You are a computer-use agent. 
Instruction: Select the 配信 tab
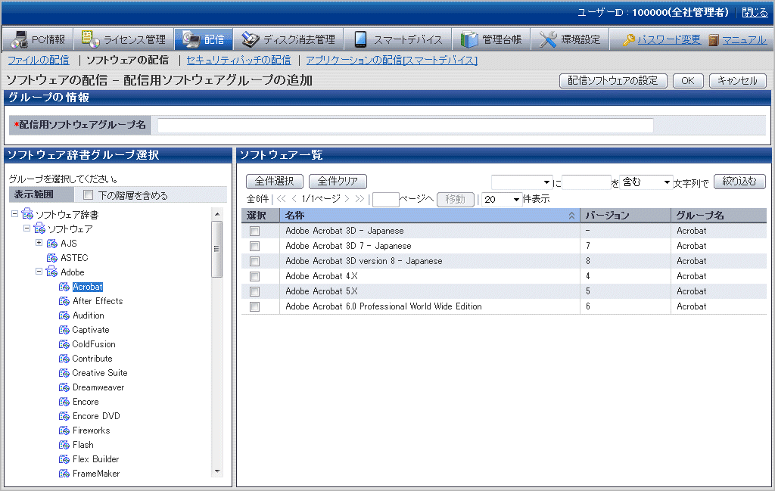click(x=203, y=39)
